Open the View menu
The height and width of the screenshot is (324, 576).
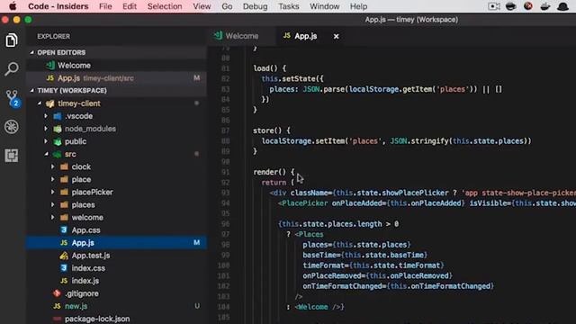tap(202, 6)
